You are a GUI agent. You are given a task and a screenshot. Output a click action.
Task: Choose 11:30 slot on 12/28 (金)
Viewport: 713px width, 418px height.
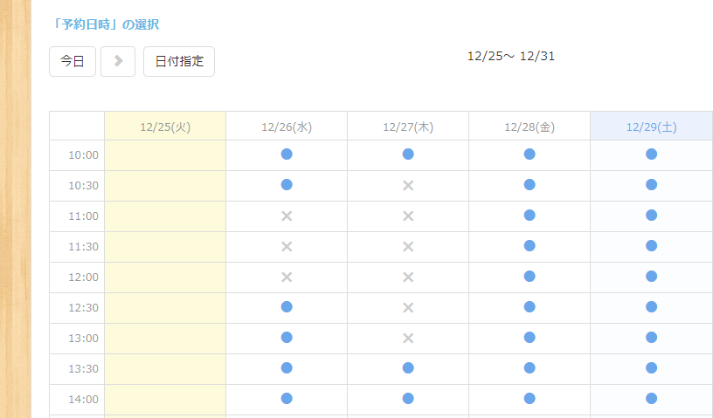[530, 246]
